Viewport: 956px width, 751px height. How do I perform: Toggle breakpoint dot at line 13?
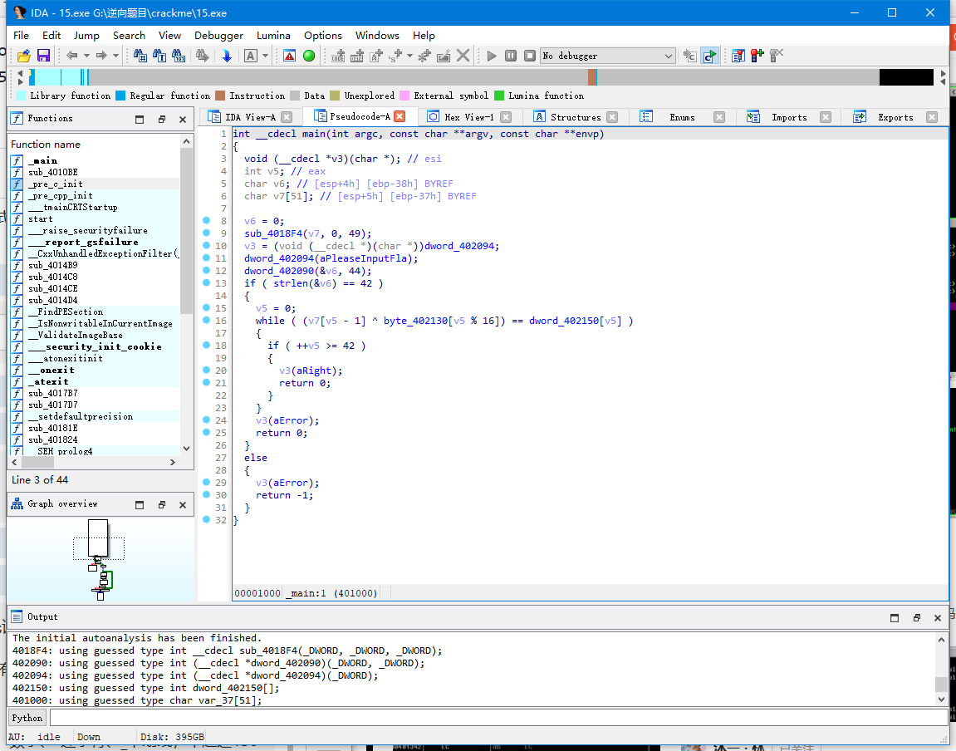click(206, 283)
